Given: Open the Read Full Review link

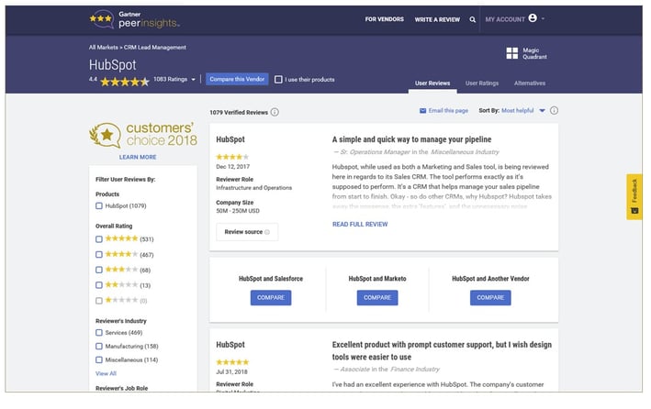Looking at the screenshot, I should point(361,223).
